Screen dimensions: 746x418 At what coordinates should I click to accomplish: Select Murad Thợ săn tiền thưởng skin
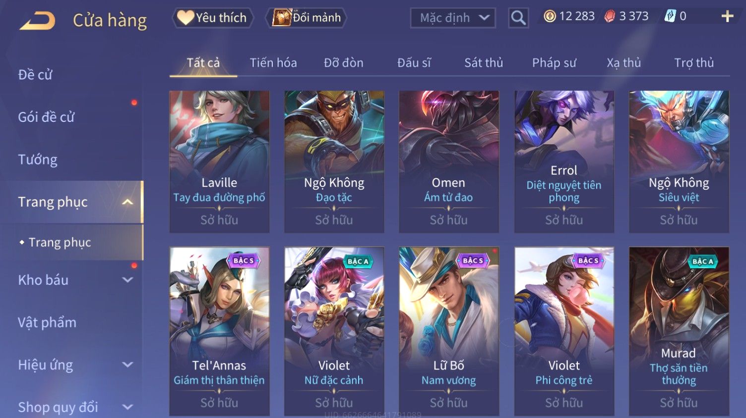click(x=679, y=331)
